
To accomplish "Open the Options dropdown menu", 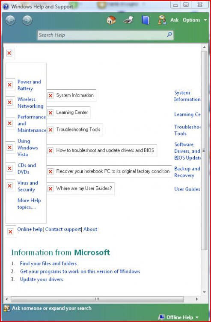I will click(x=195, y=20).
